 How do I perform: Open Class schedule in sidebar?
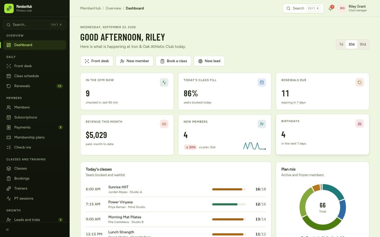click(35, 76)
